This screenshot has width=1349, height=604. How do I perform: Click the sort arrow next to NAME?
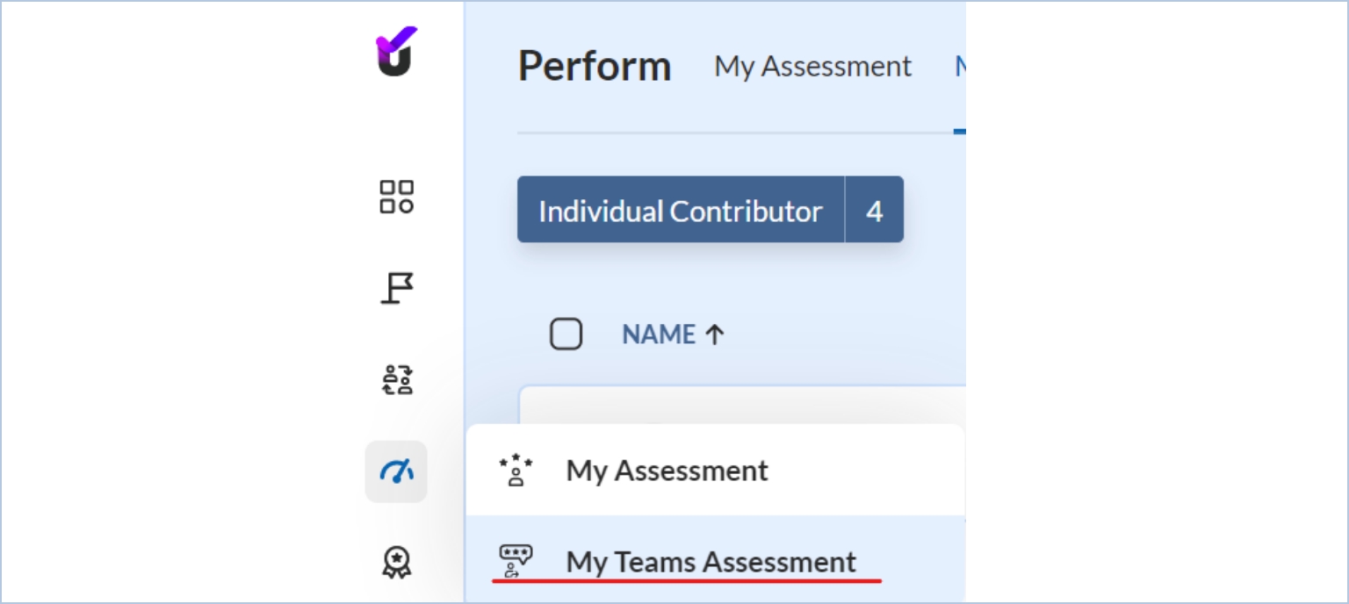pyautogui.click(x=715, y=334)
